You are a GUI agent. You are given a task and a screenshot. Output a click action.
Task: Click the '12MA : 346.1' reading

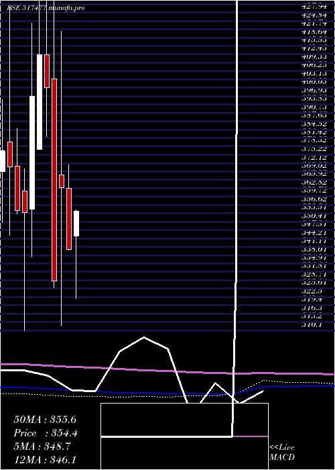coord(46,460)
